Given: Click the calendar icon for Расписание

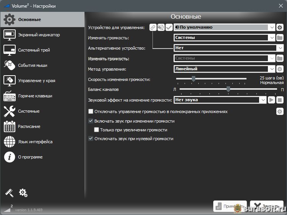Looking at the screenshot, I should pyautogui.click(x=9, y=126).
